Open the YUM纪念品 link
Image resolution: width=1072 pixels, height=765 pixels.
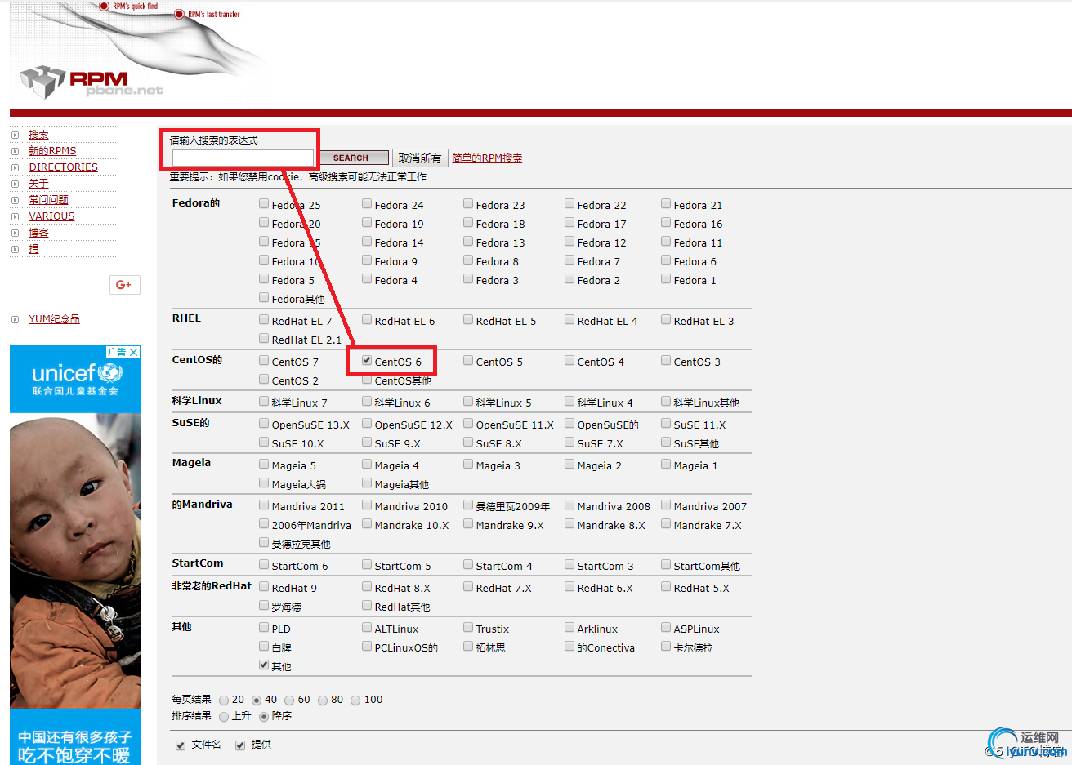54,319
